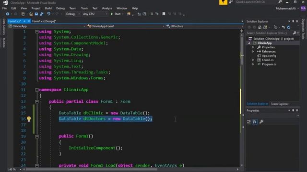Close the Properties panel

point(297,110)
